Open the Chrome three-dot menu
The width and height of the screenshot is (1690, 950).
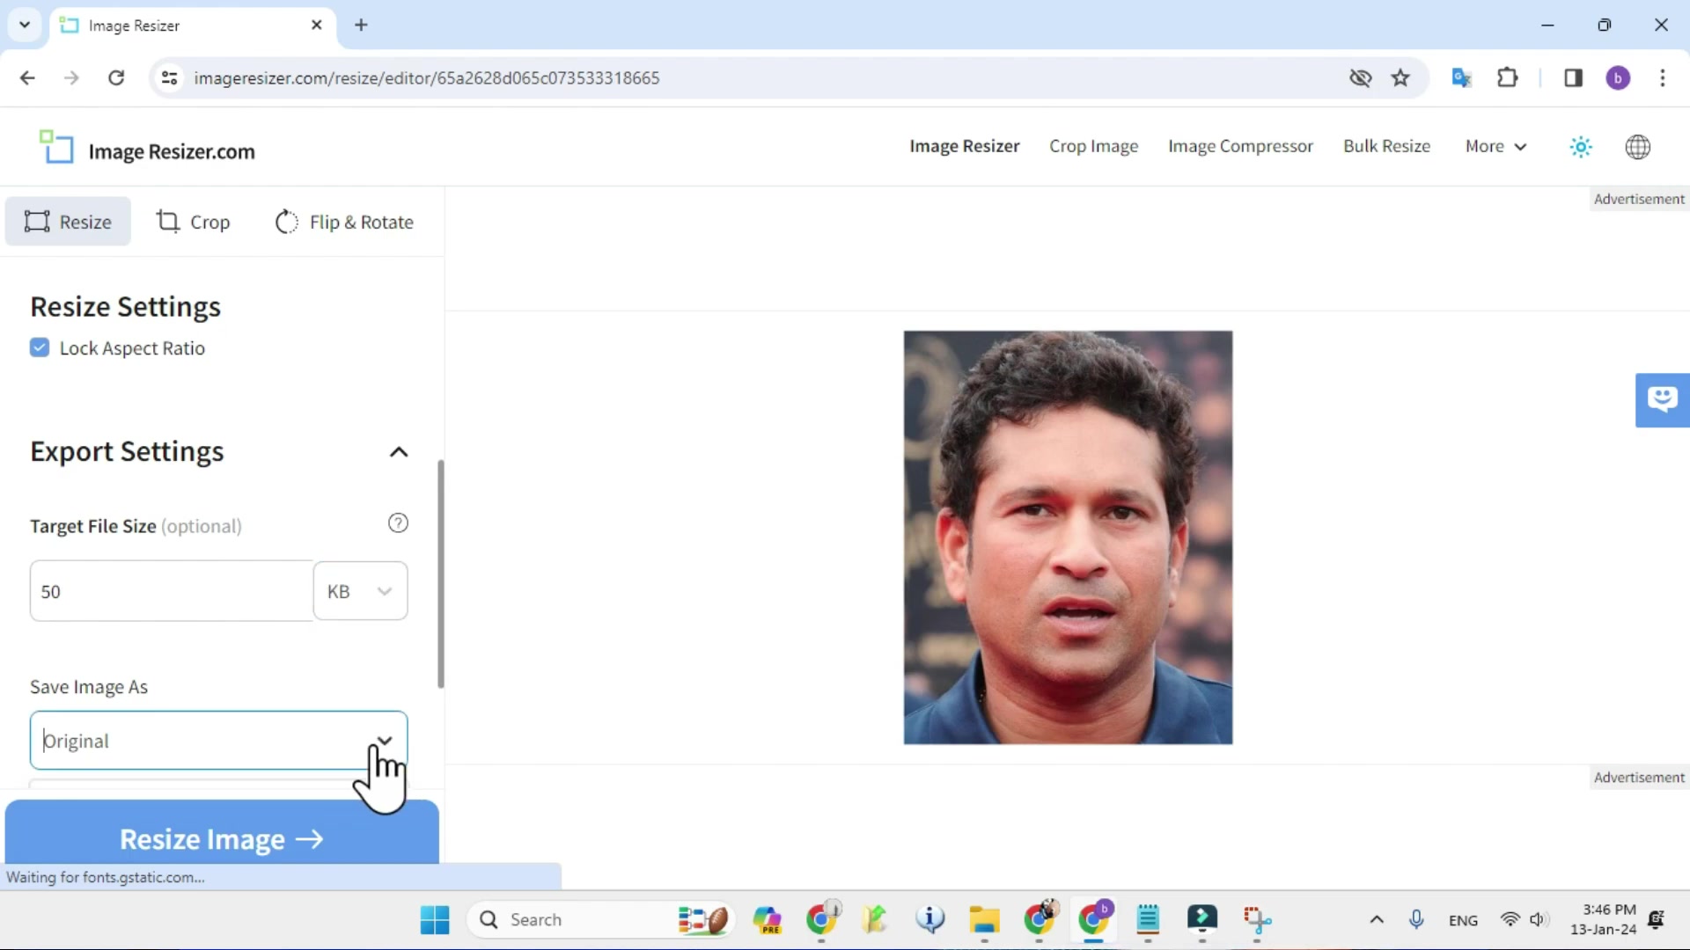coord(1663,77)
